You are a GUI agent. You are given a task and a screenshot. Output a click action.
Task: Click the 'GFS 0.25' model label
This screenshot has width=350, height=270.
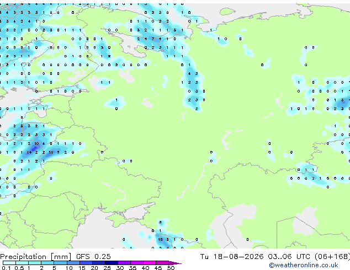(93, 256)
